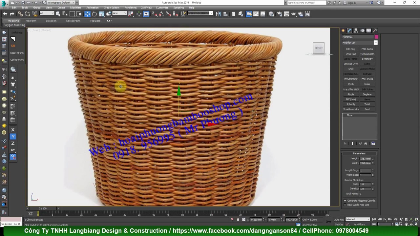Activate the Select and Move tool
Viewport: 420px width, 236px height.
(87, 14)
